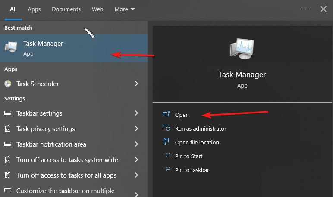333x197 pixels.
Task: Click the Run as administrator shield icon
Action: 166,128
